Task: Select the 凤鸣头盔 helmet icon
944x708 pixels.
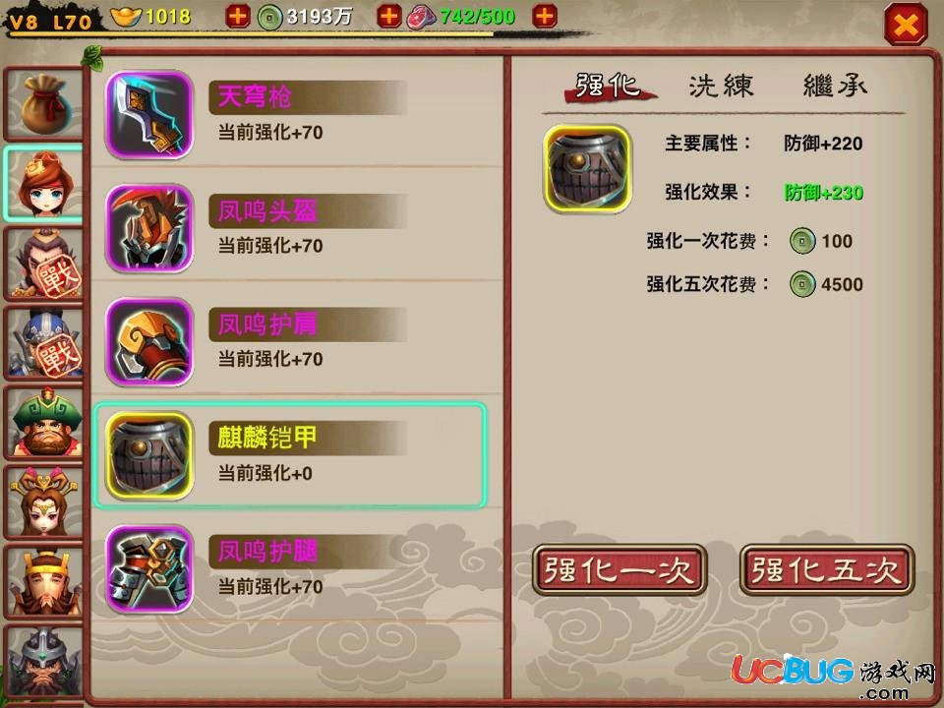Action: click(x=149, y=228)
